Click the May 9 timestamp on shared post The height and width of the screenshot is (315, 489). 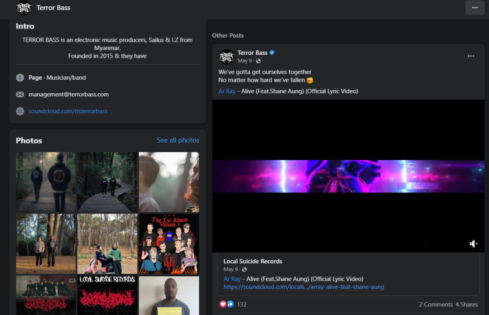[x=230, y=269]
